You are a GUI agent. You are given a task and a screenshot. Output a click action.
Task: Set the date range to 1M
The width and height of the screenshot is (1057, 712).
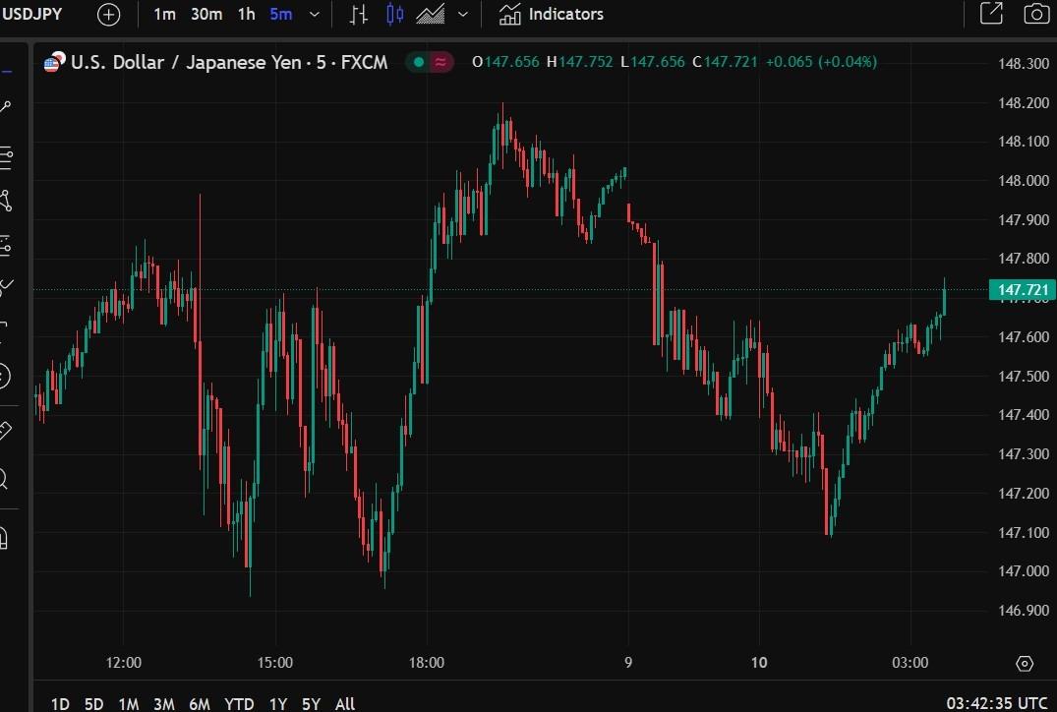128,704
